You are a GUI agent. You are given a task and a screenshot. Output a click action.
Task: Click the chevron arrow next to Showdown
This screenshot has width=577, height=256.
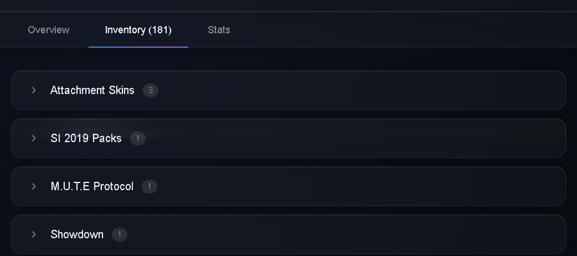point(34,234)
